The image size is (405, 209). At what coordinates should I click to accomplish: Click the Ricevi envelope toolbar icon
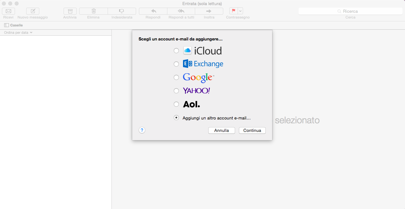click(8, 11)
